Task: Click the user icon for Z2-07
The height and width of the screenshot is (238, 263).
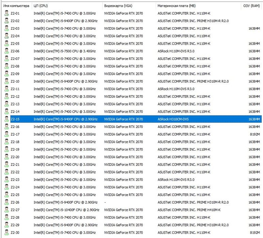Action: click(x=6, y=58)
